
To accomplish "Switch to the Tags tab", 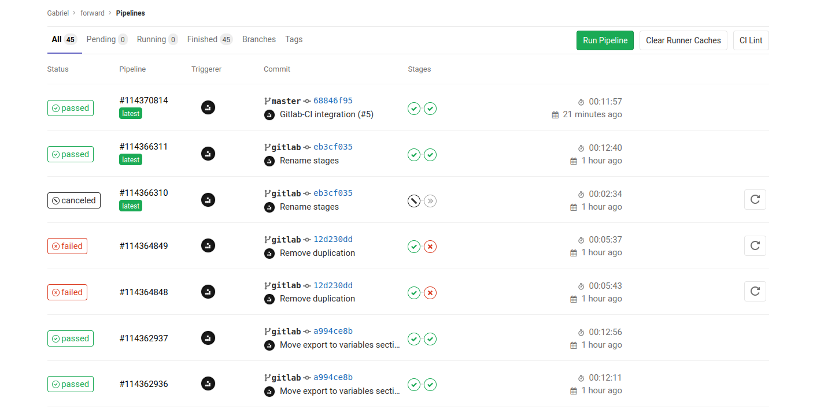I will [294, 39].
